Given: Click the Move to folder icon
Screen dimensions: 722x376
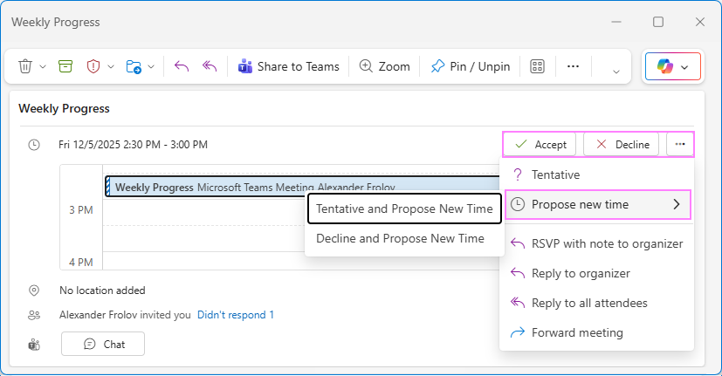Looking at the screenshot, I should tap(133, 66).
